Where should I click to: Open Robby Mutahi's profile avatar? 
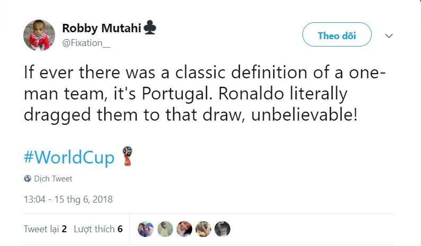pyautogui.click(x=39, y=35)
